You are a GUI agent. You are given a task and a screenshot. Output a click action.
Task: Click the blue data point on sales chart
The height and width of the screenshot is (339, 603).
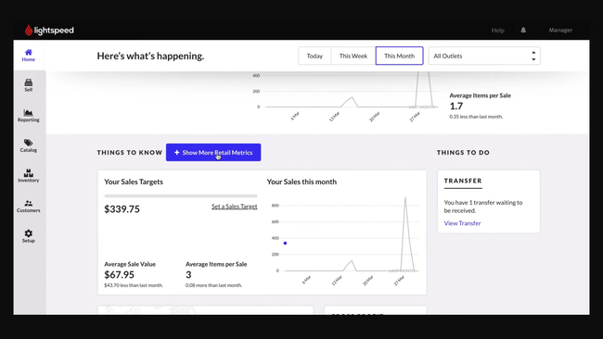coord(285,243)
